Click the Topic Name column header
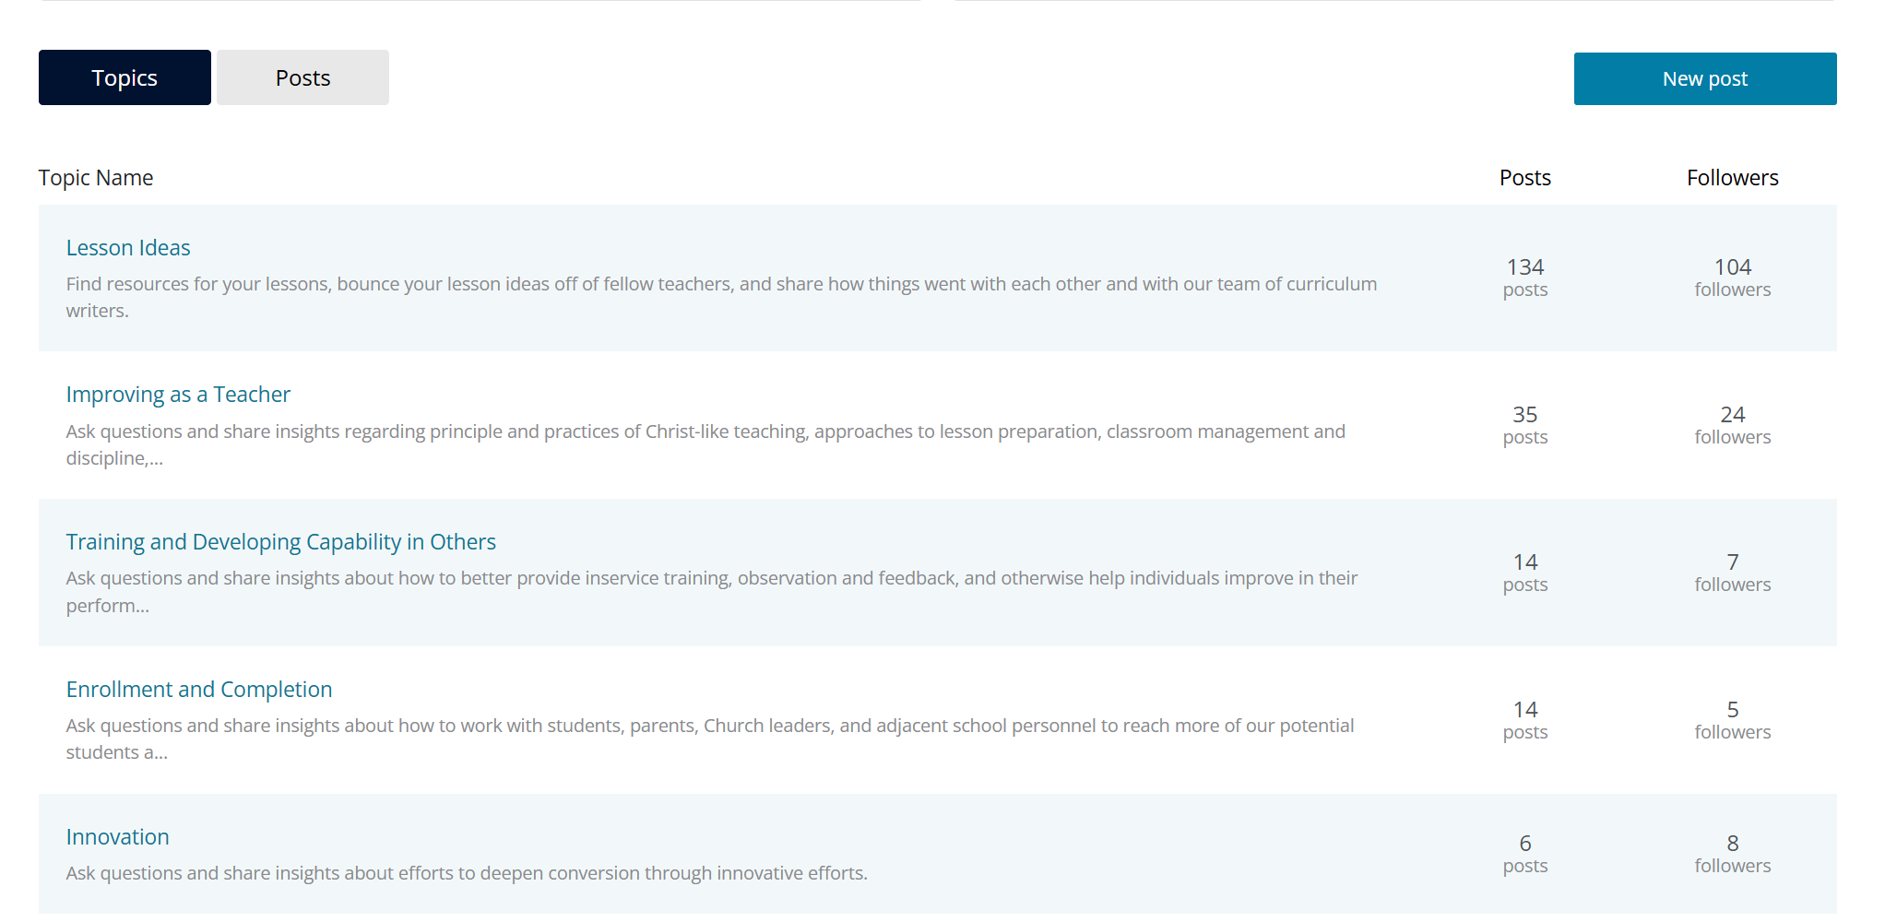 (x=96, y=178)
